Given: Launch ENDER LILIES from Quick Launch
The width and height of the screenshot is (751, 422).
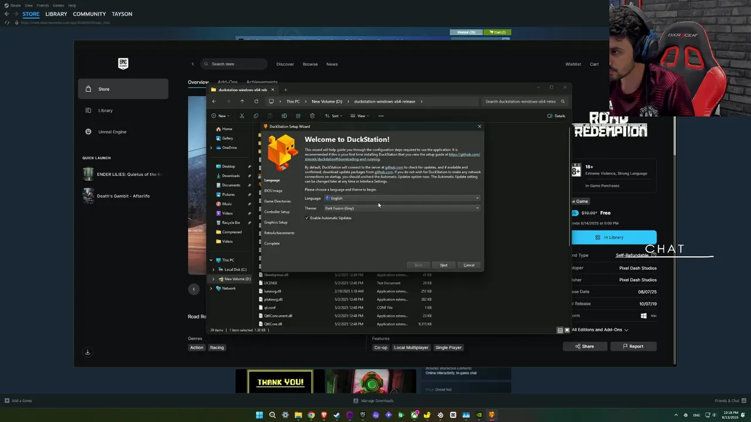Looking at the screenshot, I should point(123,174).
